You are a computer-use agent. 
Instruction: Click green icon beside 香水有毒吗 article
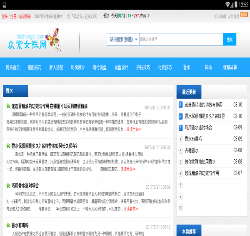(8, 225)
